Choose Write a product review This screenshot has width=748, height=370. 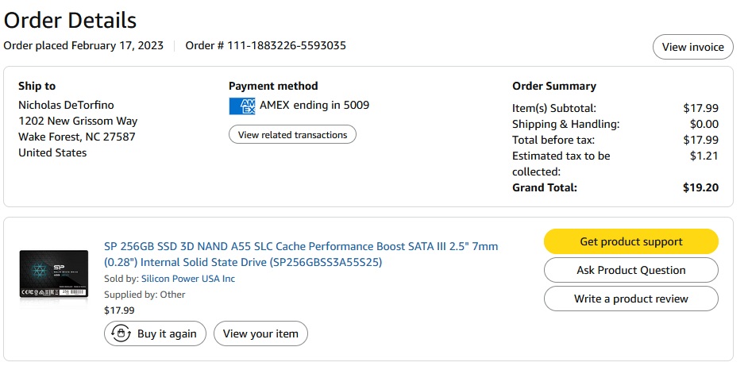[x=630, y=299]
